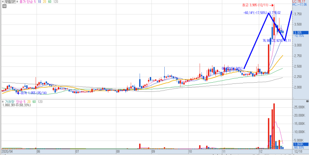Click the -0.15% change value
The width and height of the screenshot is (309, 155).
coord(299,36)
